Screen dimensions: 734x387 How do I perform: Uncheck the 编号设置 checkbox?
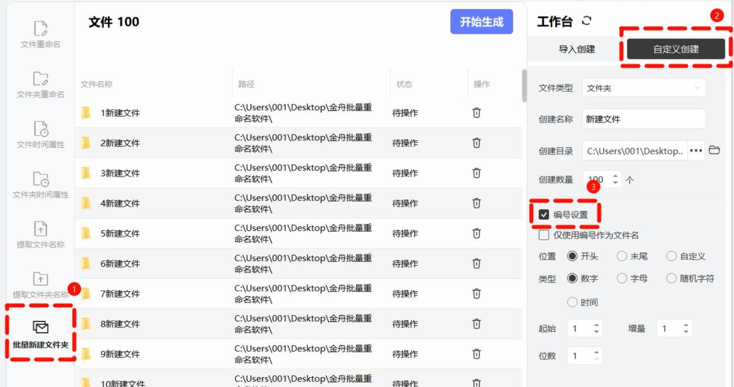pos(544,215)
